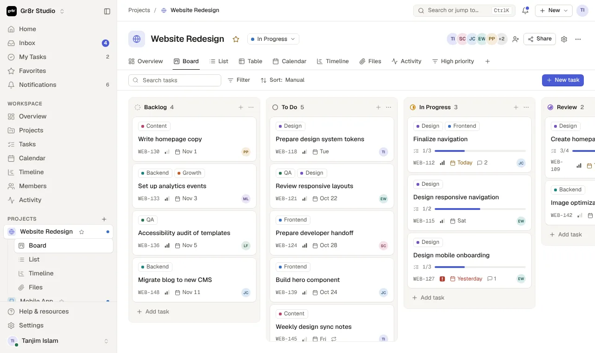Open Projects breadcrumb link
This screenshot has height=353, width=595.
139,10
